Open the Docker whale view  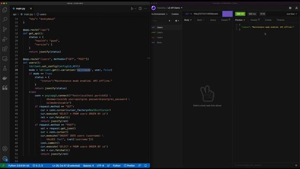coord(5,78)
